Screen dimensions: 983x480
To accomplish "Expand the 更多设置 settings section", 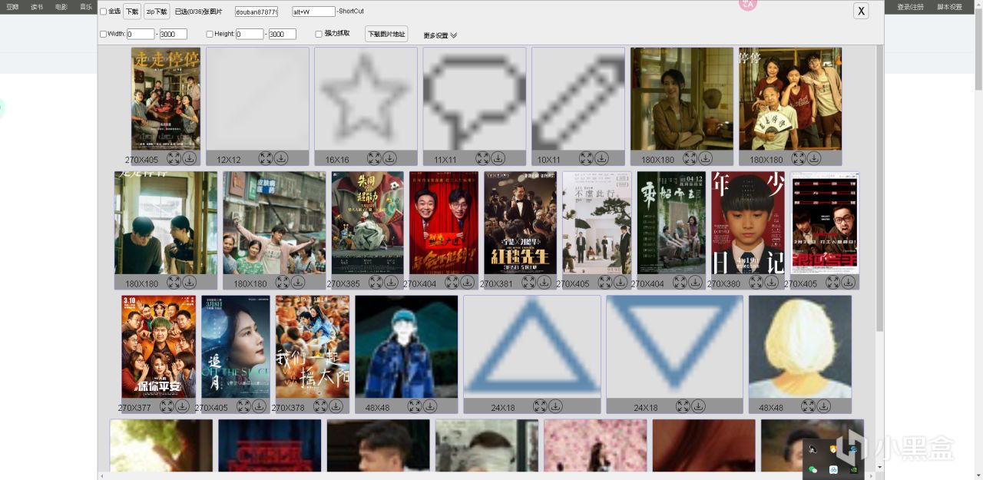I will (440, 35).
